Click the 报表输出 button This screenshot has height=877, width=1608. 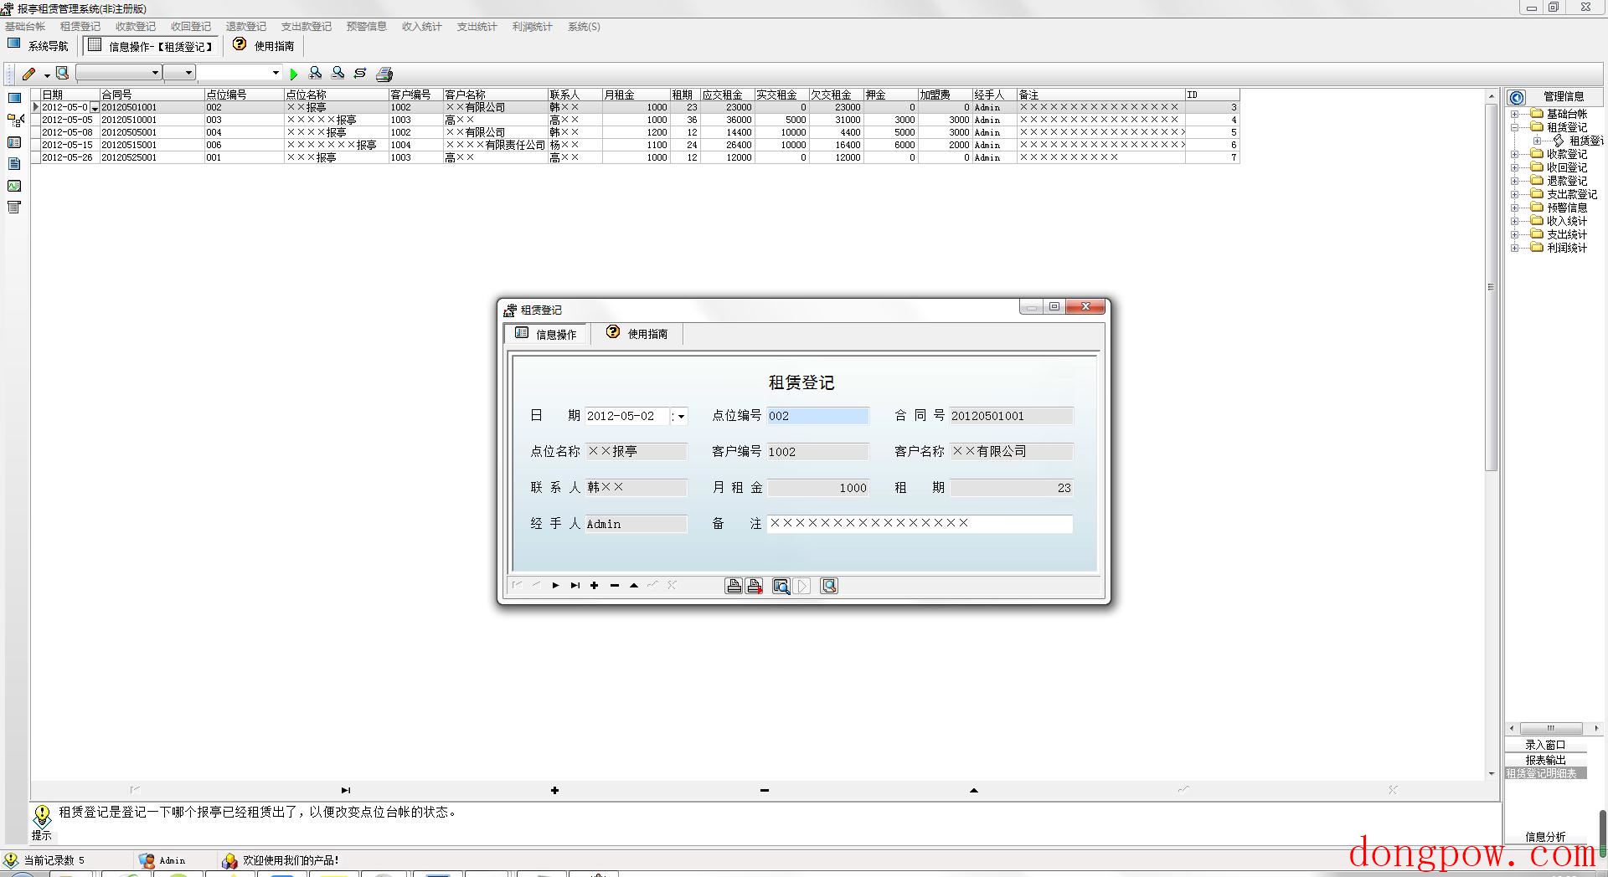coord(1545,760)
